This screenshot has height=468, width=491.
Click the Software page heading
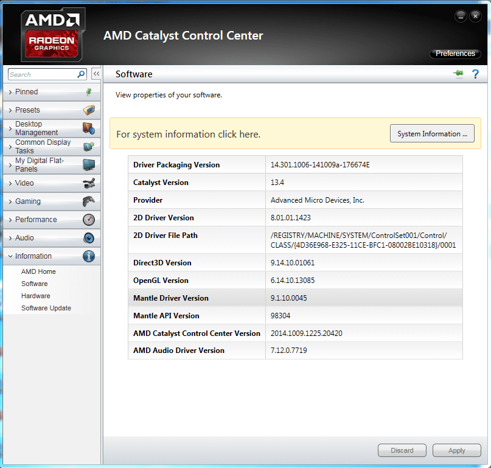(134, 74)
